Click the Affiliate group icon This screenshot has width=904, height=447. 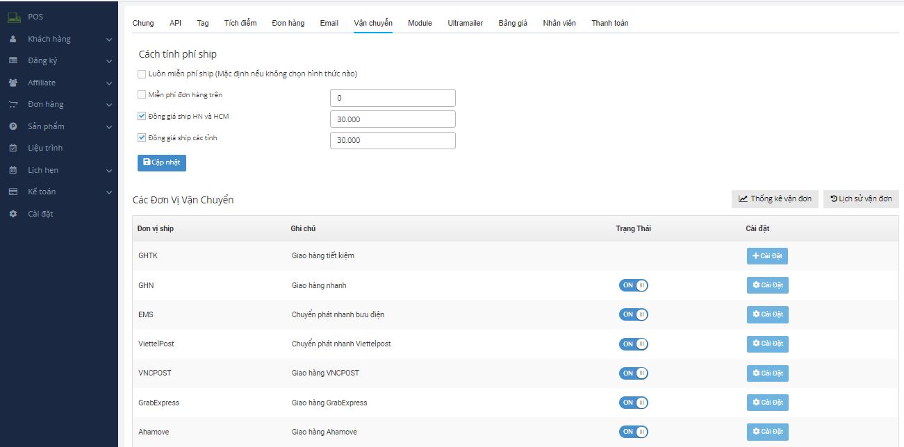[x=13, y=83]
